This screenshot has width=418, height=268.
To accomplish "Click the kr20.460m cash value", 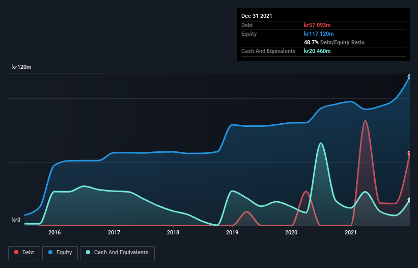I will pyautogui.click(x=317, y=51).
